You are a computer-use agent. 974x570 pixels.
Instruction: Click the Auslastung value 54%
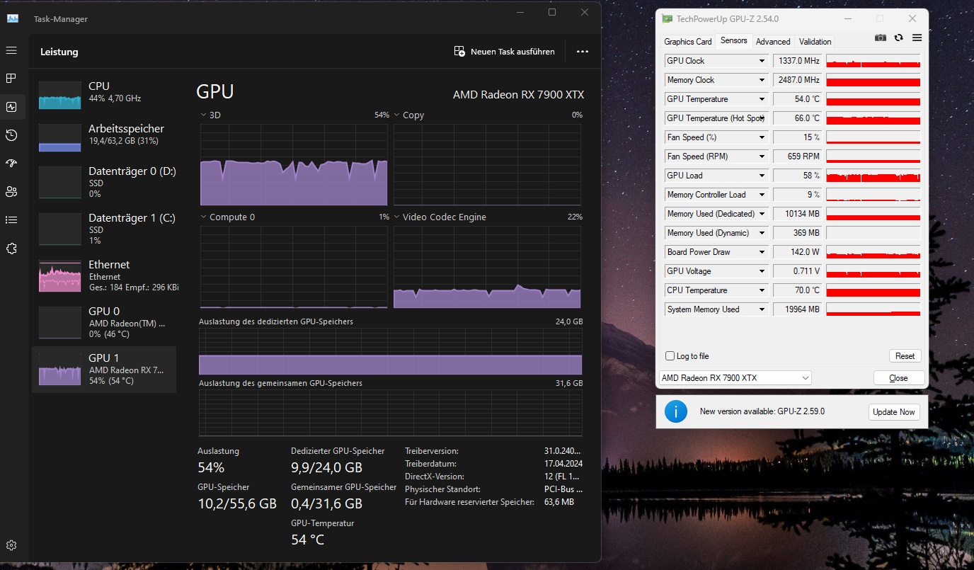pyautogui.click(x=211, y=467)
